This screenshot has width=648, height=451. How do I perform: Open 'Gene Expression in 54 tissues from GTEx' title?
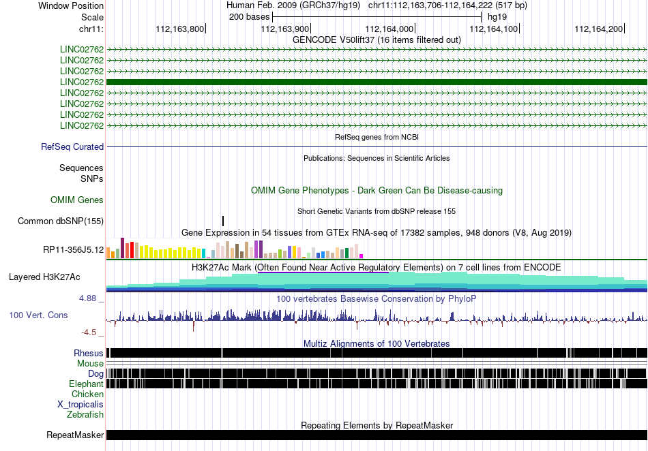[x=377, y=233]
